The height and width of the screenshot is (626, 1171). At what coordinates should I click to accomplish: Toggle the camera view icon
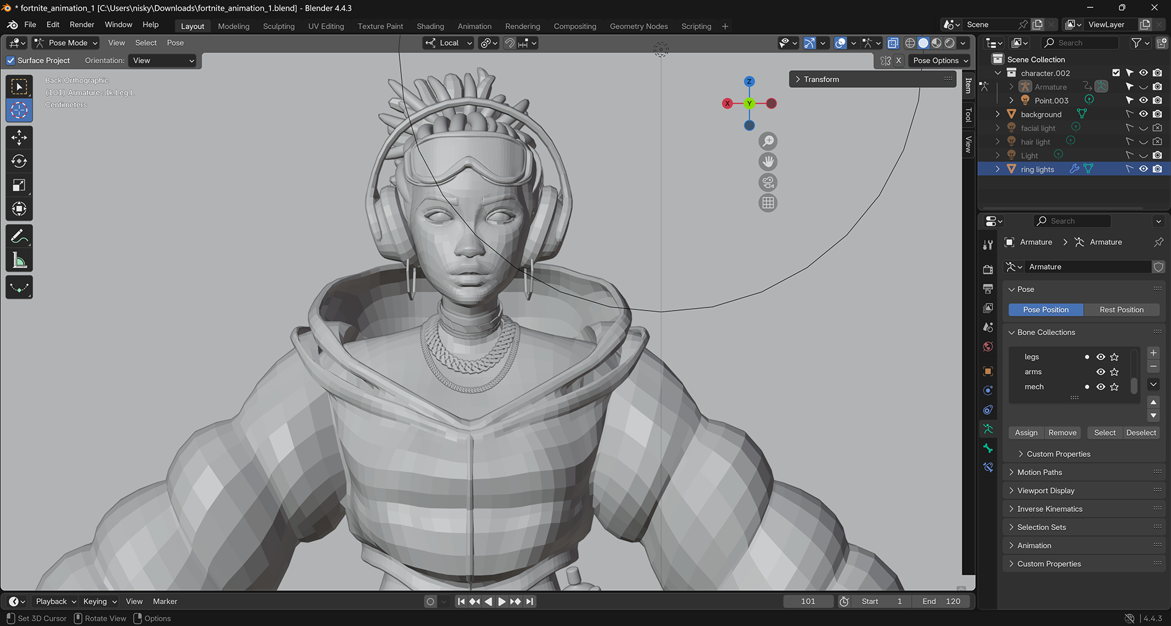point(768,182)
